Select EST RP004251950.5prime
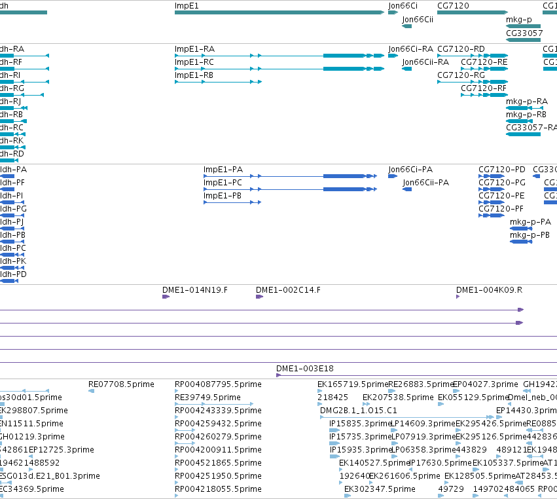The width and height of the screenshot is (557, 499). [x=218, y=475]
